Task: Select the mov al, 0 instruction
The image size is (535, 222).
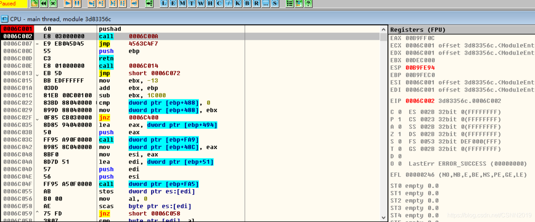Action: coord(190,199)
